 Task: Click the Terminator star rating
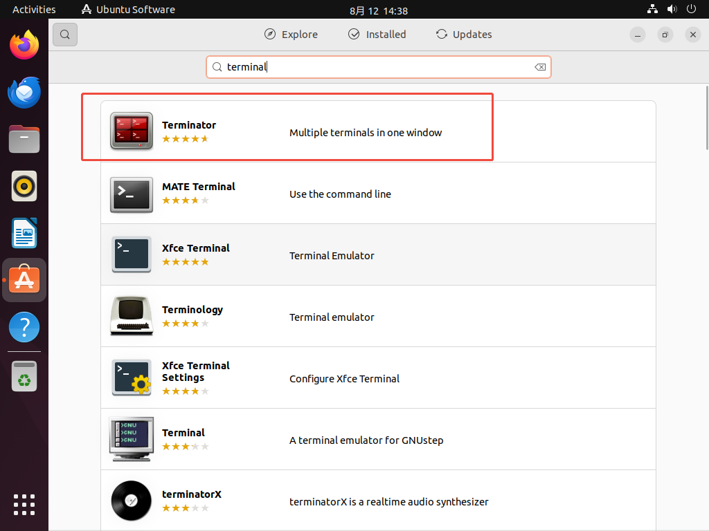click(x=186, y=138)
